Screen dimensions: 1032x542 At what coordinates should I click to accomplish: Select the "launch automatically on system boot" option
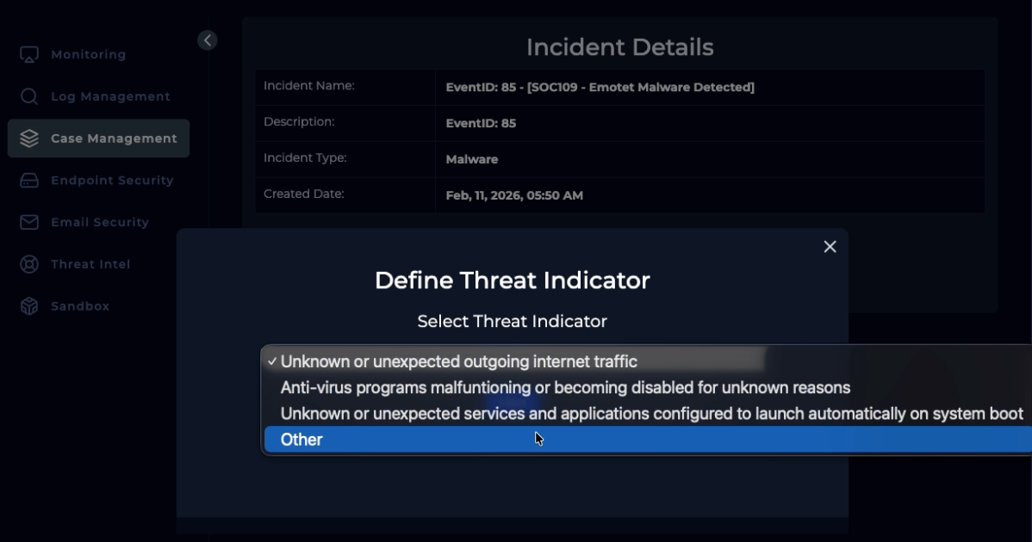coord(651,414)
